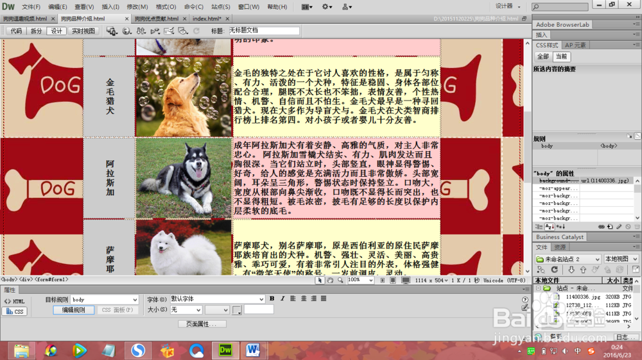Click the 标题 document title input field
This screenshot has width=642, height=360.
[x=264, y=31]
